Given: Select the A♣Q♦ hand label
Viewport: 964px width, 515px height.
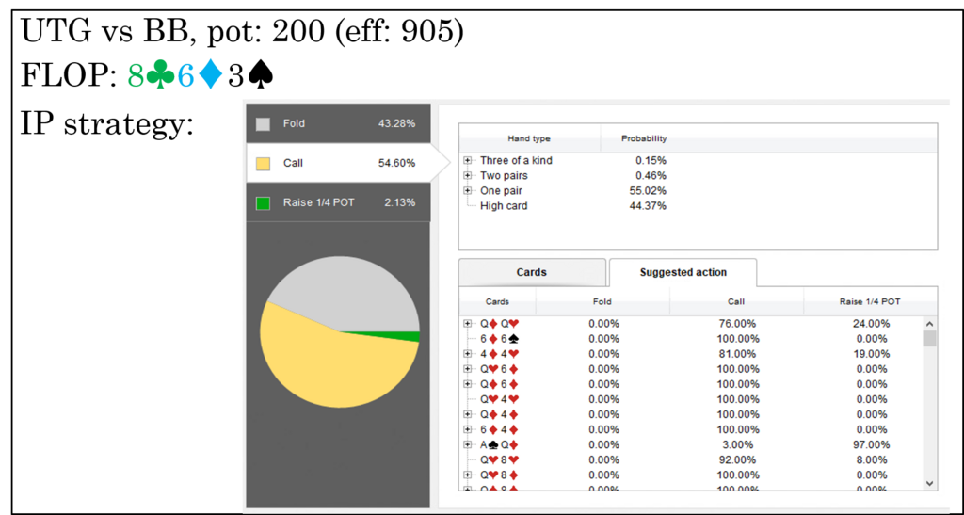Looking at the screenshot, I should 499,445.
